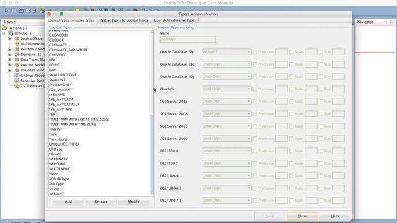Screen dimensions: 397x223
Task: Toggle Size checkbox for SQL Server 2008
Action: click(321, 114)
